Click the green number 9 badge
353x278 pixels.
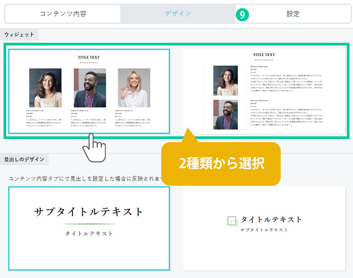click(242, 14)
